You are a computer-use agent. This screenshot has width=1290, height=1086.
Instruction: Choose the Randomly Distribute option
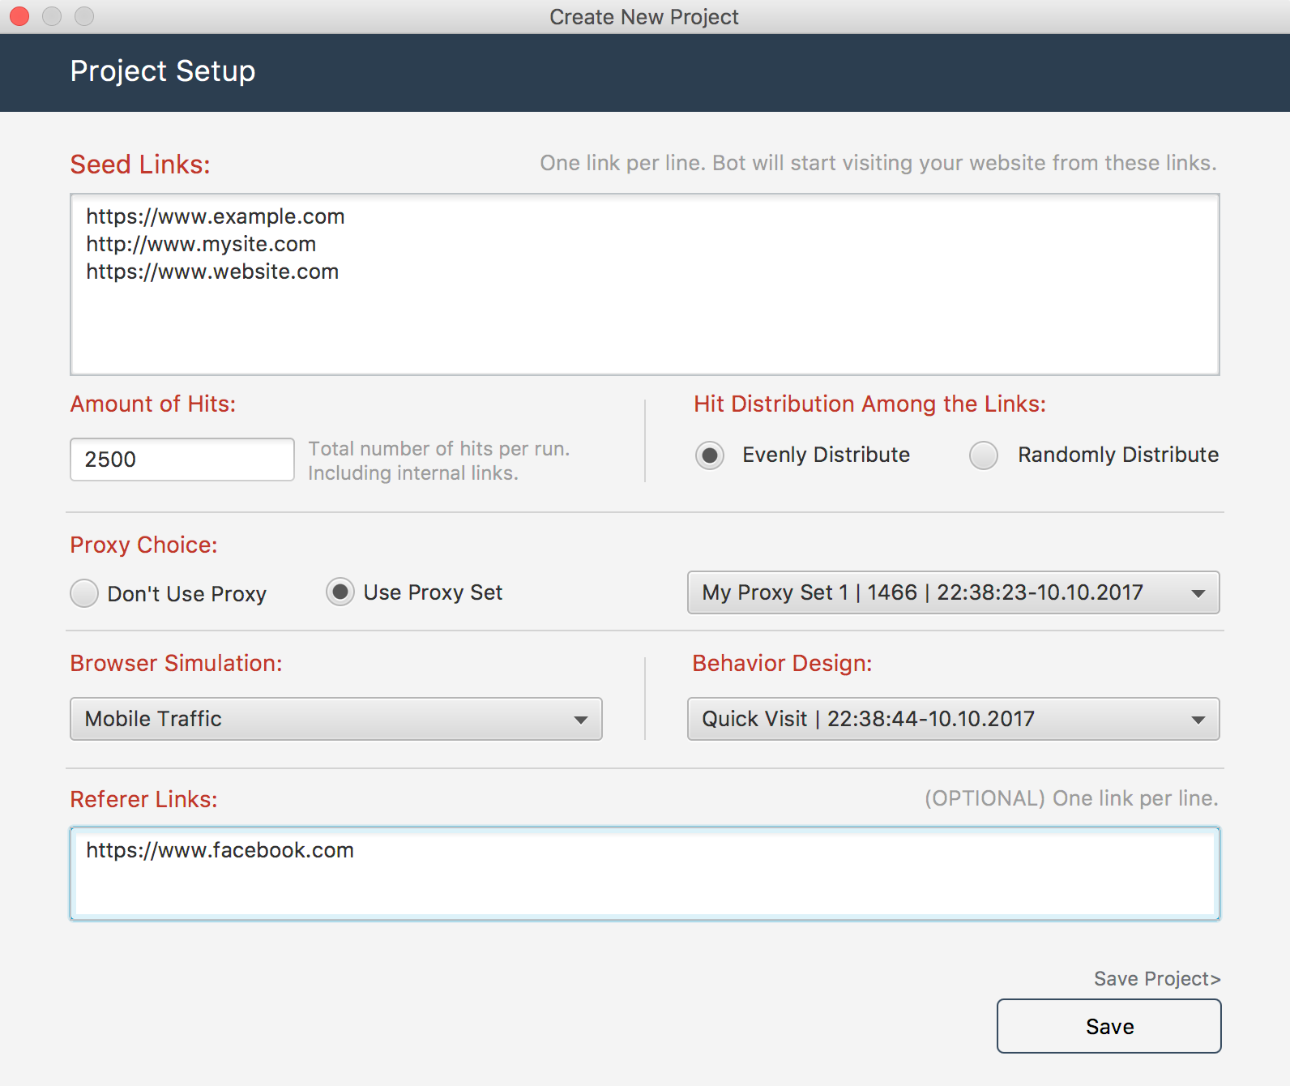pos(984,455)
